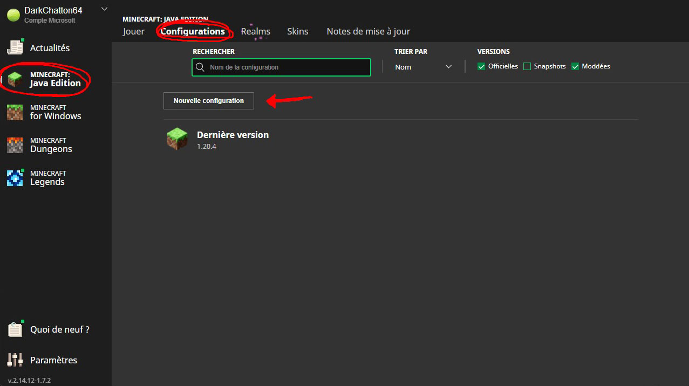Screen dimensions: 689x386
Task: Open Minecraft Legends icon
Action: coord(15,178)
